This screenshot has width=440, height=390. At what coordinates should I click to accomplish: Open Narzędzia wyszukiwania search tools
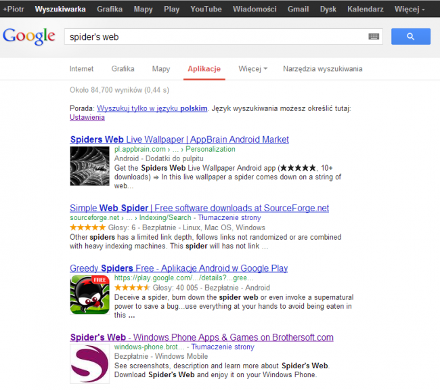[x=323, y=69]
